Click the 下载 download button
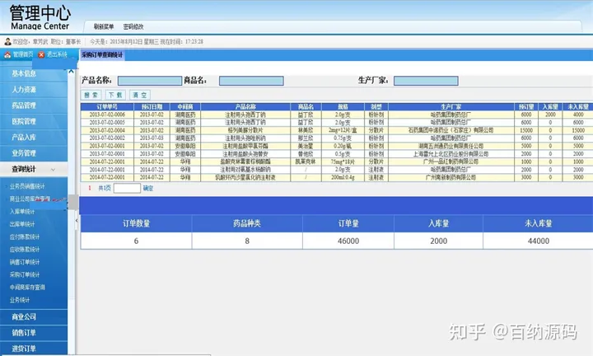The width and height of the screenshot is (593, 356). [x=115, y=95]
